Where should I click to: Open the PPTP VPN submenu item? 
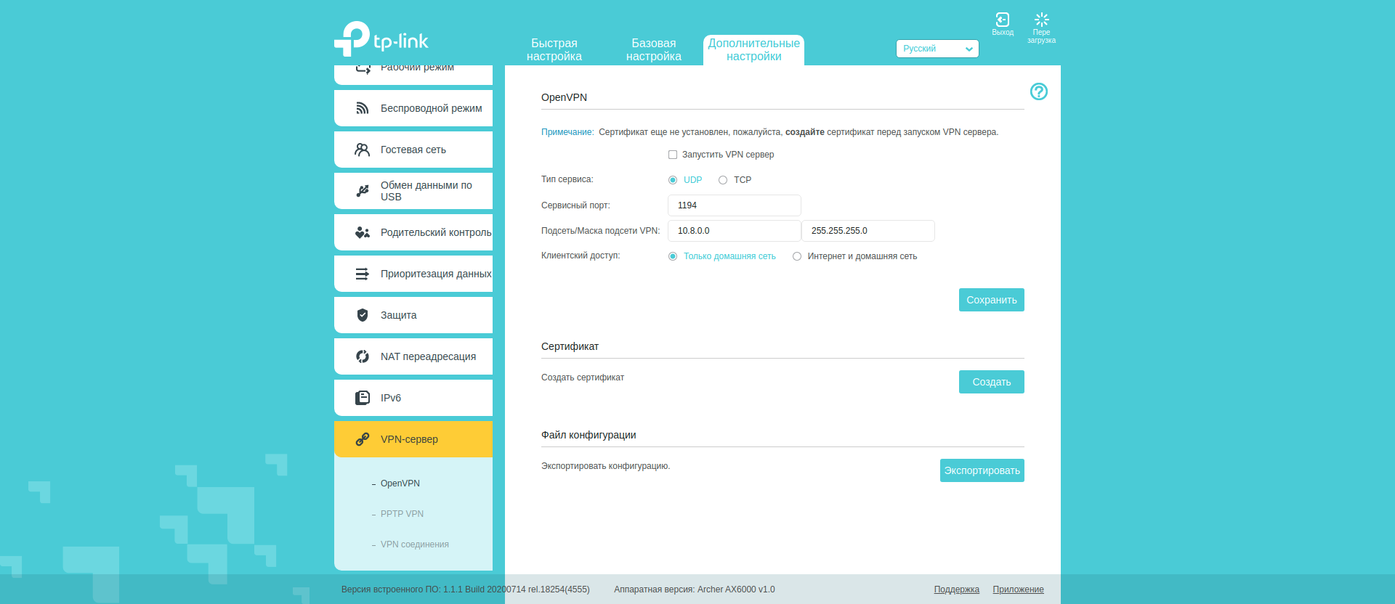(x=402, y=514)
